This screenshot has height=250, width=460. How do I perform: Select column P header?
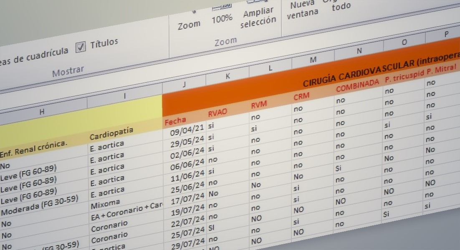(446, 34)
